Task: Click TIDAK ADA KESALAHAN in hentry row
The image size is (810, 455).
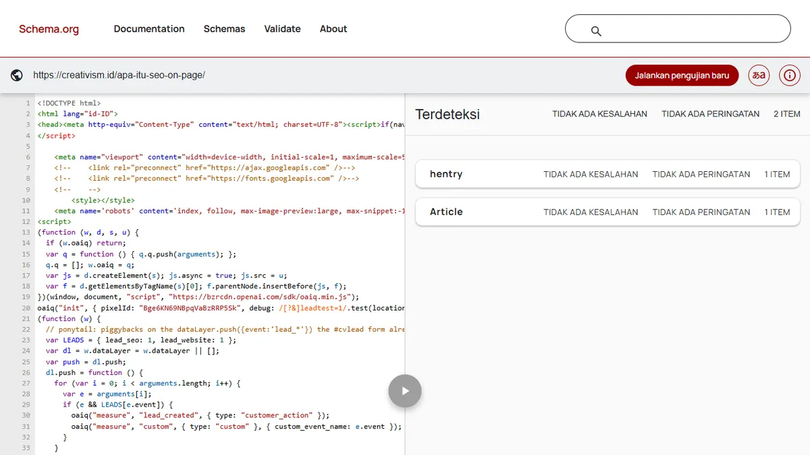Action: pos(591,174)
